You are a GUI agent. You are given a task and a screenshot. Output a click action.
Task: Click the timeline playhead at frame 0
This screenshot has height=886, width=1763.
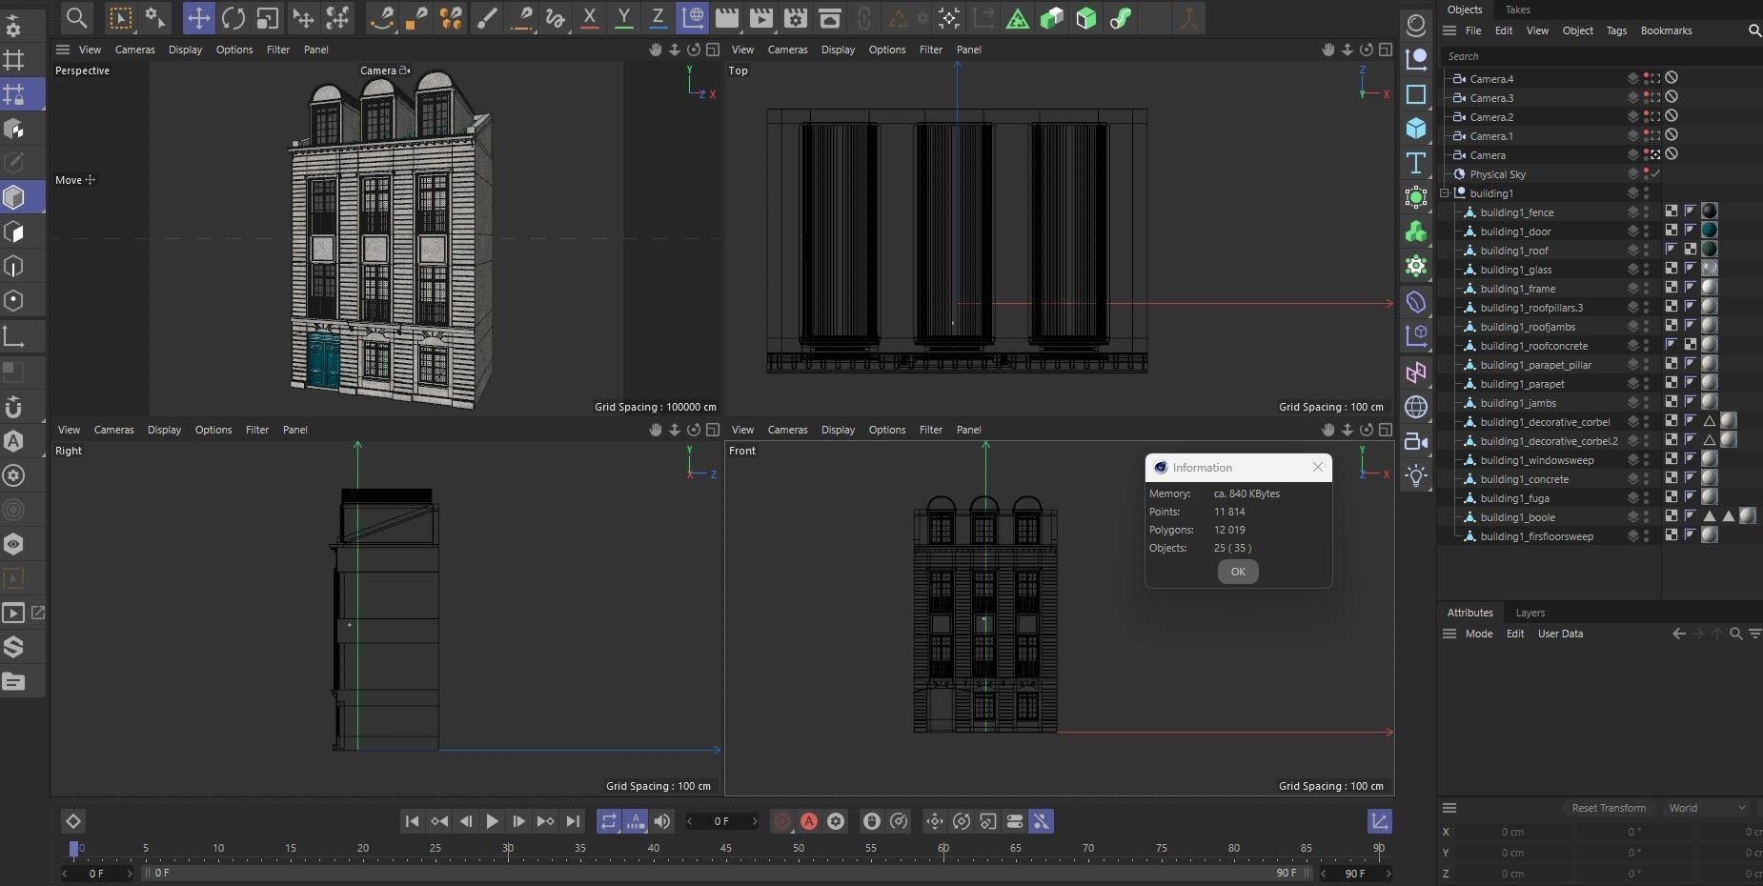click(74, 848)
